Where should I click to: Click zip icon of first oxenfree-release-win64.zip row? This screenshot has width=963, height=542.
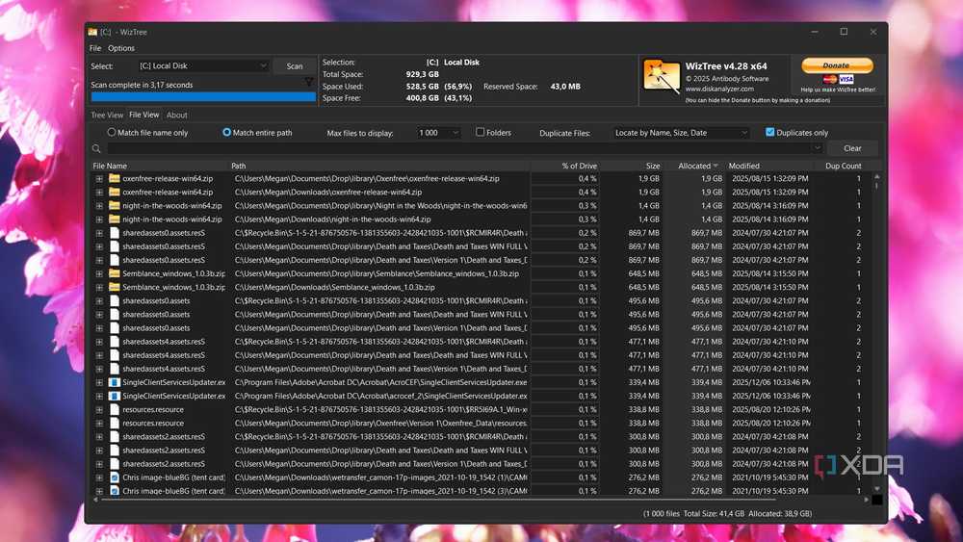pyautogui.click(x=115, y=179)
